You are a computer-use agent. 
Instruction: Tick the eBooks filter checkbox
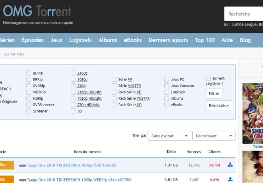pyautogui.click(x=166, y=105)
